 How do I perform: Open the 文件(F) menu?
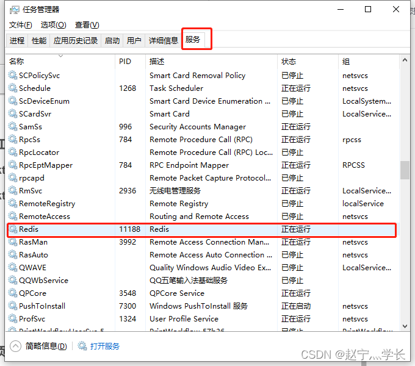(x=20, y=25)
